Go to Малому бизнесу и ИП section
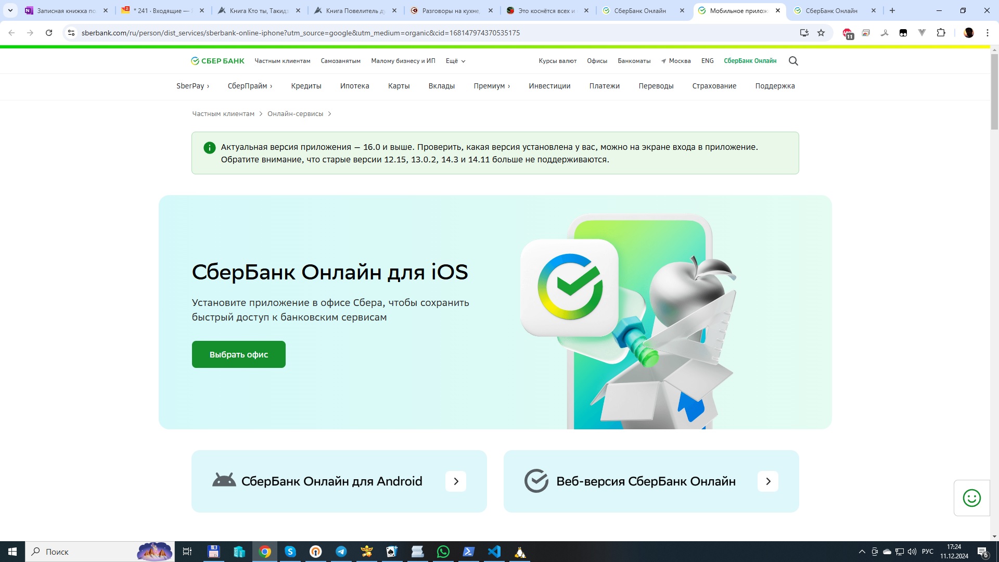The width and height of the screenshot is (999, 562). pyautogui.click(x=403, y=61)
